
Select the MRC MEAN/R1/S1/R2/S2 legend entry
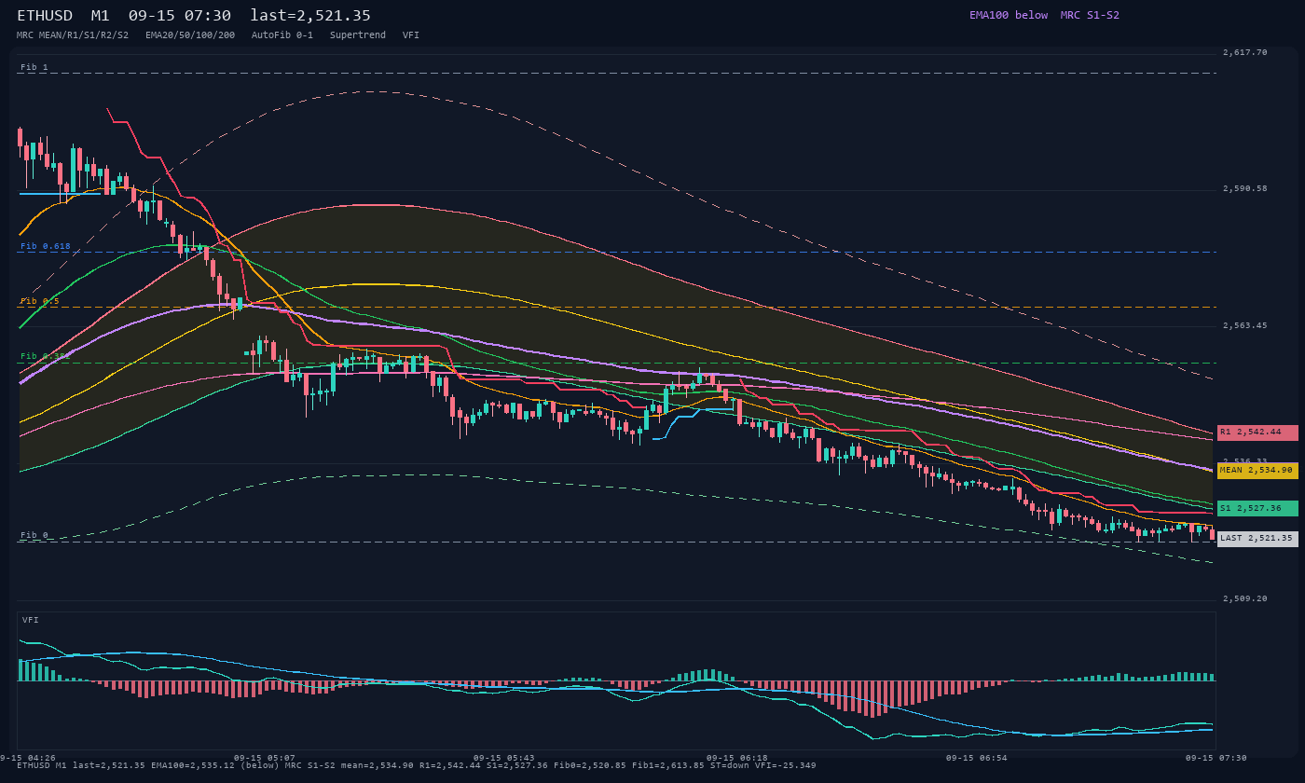pos(73,34)
